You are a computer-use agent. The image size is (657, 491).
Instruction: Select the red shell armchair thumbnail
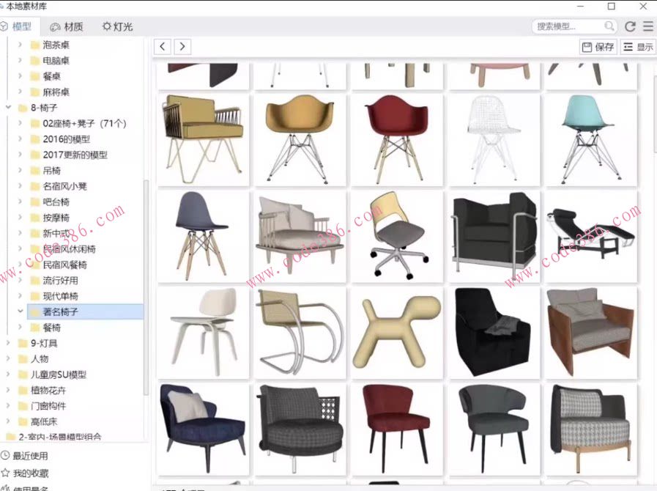click(x=397, y=140)
